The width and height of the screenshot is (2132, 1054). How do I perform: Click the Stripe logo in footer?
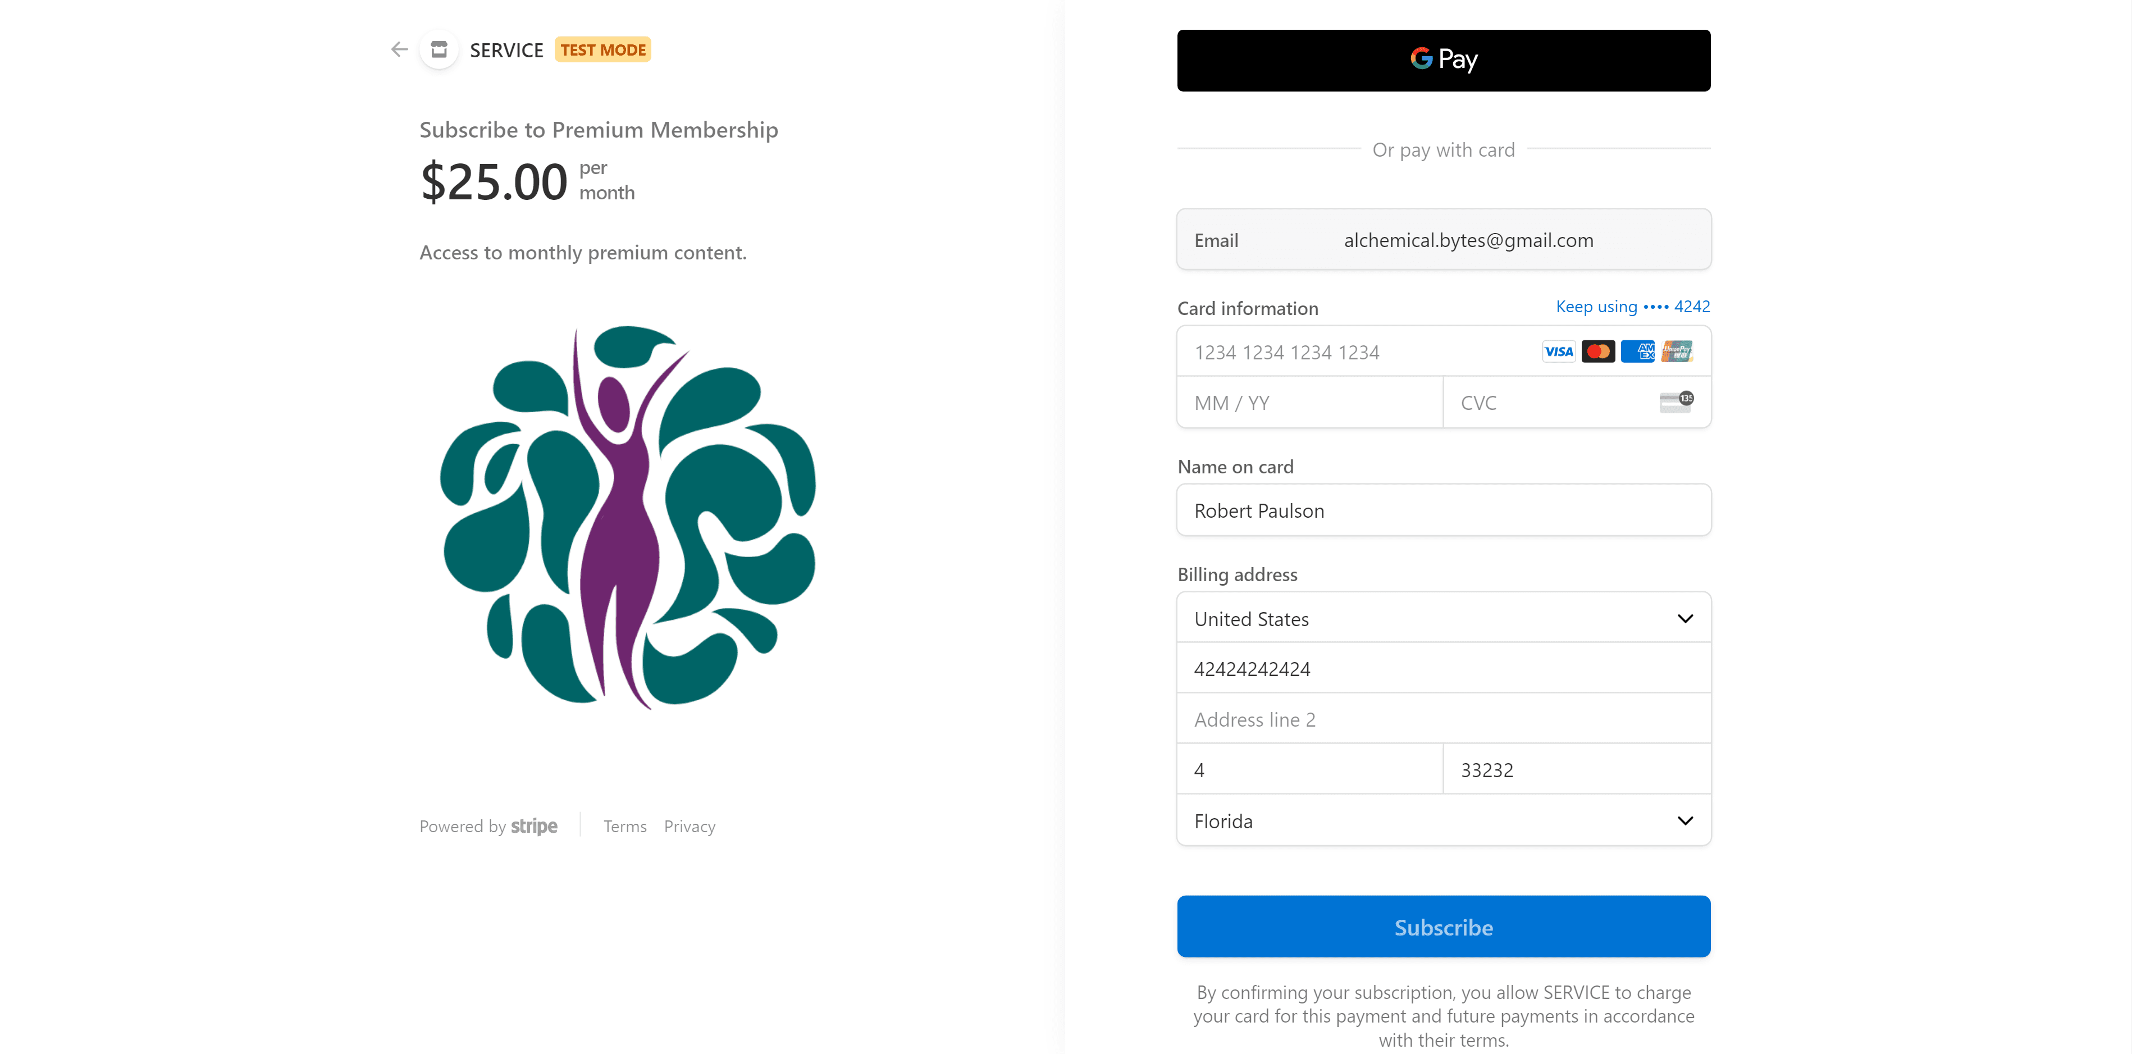point(534,827)
